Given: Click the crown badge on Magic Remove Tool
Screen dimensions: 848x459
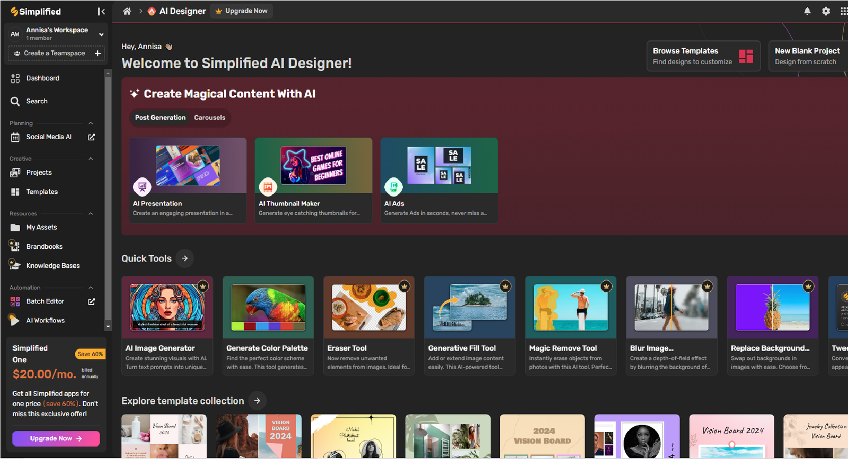Looking at the screenshot, I should (x=606, y=286).
